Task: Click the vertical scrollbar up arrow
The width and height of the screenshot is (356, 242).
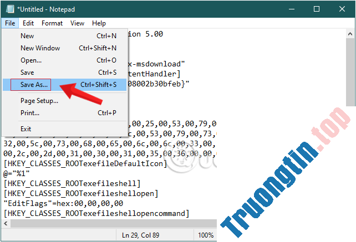Action: pos(350,34)
